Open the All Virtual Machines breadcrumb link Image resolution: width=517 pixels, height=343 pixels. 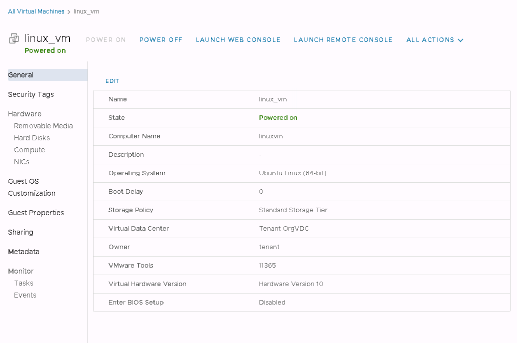36,11
